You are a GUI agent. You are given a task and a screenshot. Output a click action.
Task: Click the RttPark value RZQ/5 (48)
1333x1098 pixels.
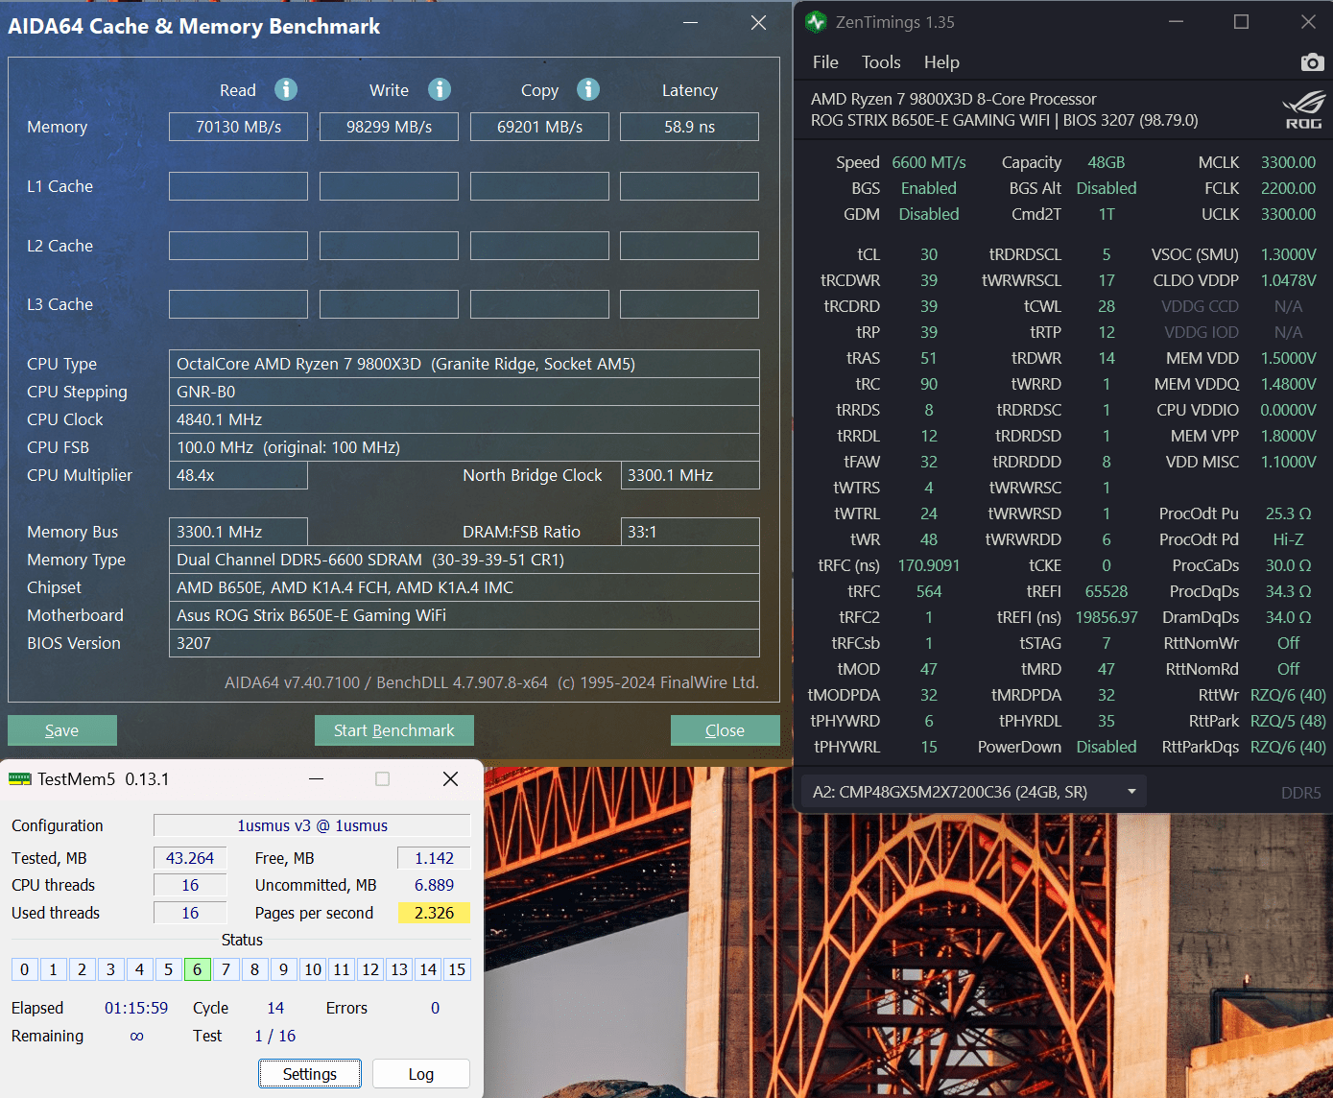coord(1288,721)
